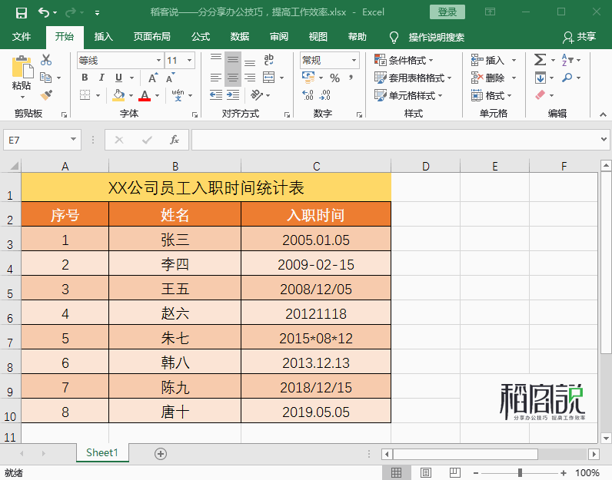612x480 pixels.
Task: Toggle Italic formatting
Action: (x=101, y=78)
